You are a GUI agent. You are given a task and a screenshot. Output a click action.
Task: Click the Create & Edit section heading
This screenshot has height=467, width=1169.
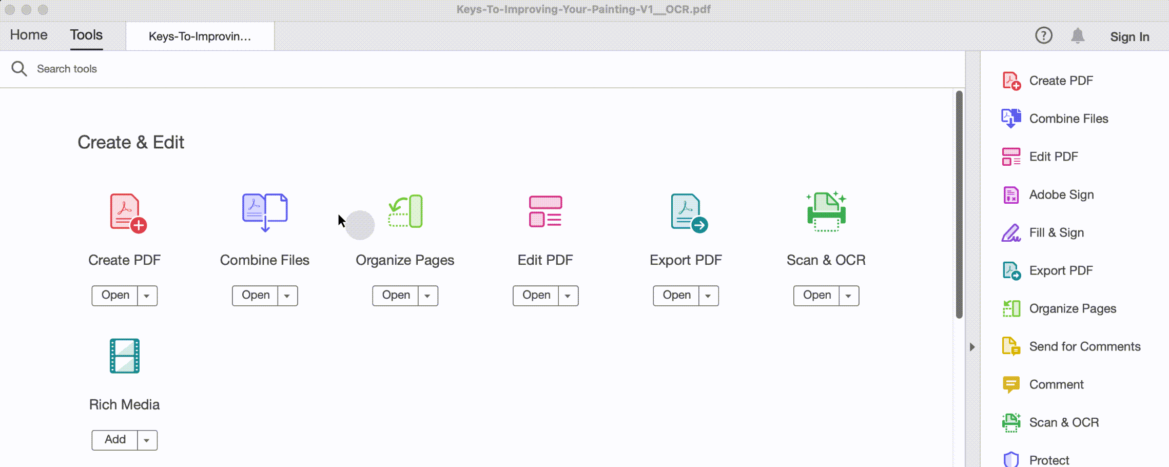(131, 142)
